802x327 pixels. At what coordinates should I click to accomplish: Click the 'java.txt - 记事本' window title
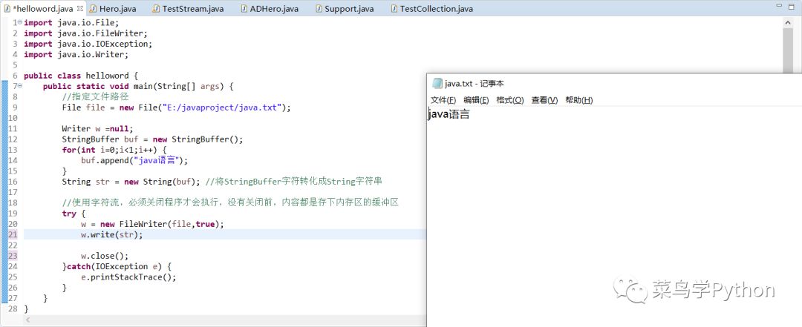point(475,84)
